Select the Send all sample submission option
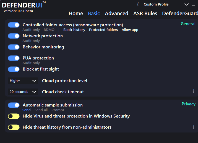This screenshot has width=198, height=143. [41, 110]
